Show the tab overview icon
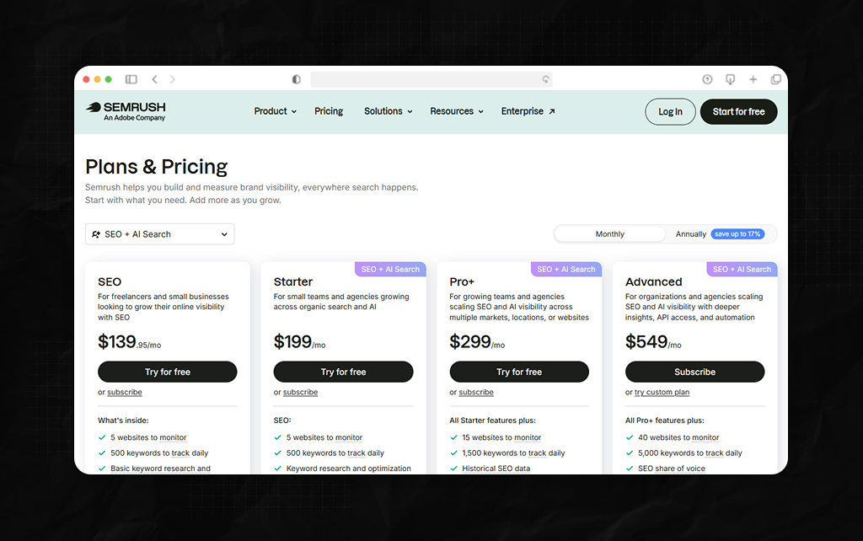 [775, 79]
